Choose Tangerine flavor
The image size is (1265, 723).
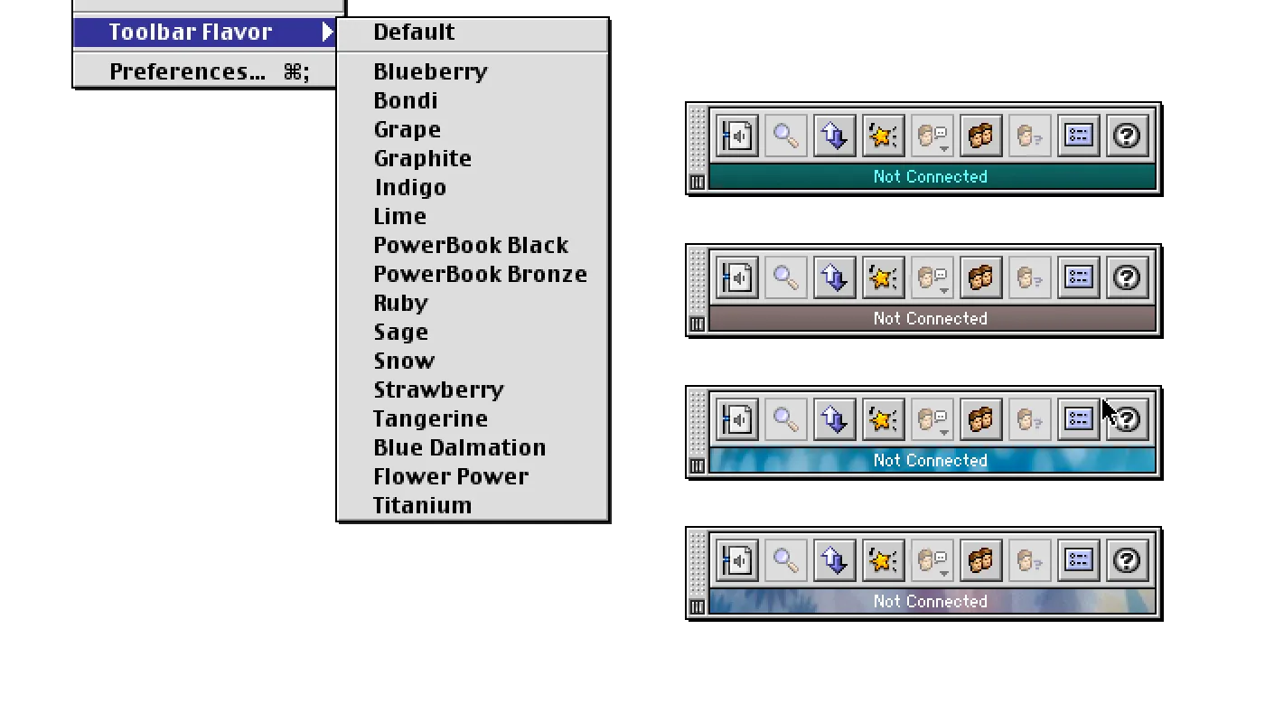click(473, 419)
